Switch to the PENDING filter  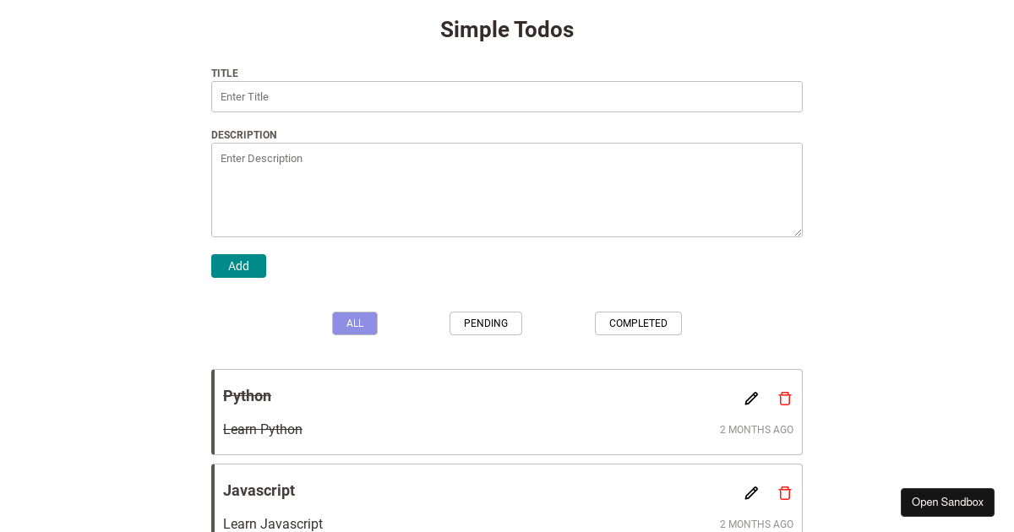point(485,323)
